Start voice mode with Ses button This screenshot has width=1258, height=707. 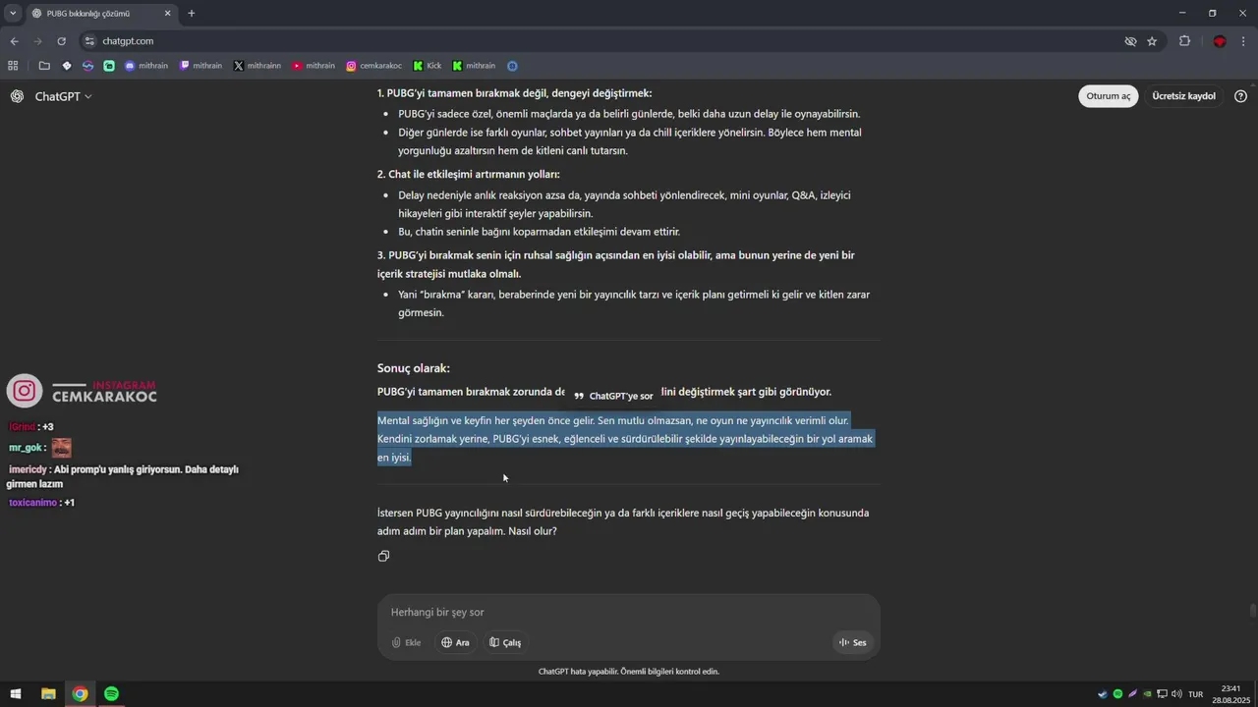852,642
